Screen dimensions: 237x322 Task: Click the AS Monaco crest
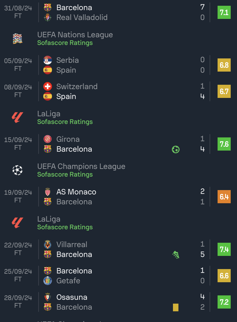48,192
